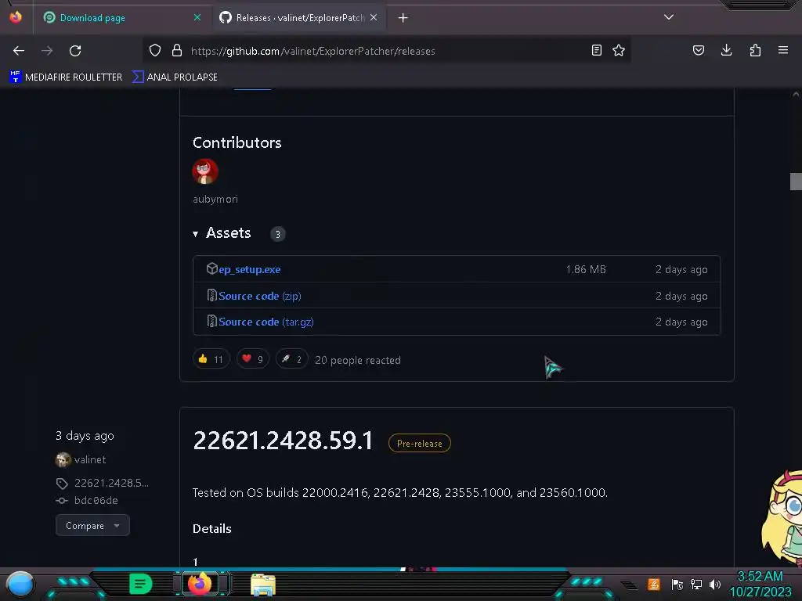Click the zip file icon beside Source code (zip)
The height and width of the screenshot is (601, 802).
[x=211, y=295]
